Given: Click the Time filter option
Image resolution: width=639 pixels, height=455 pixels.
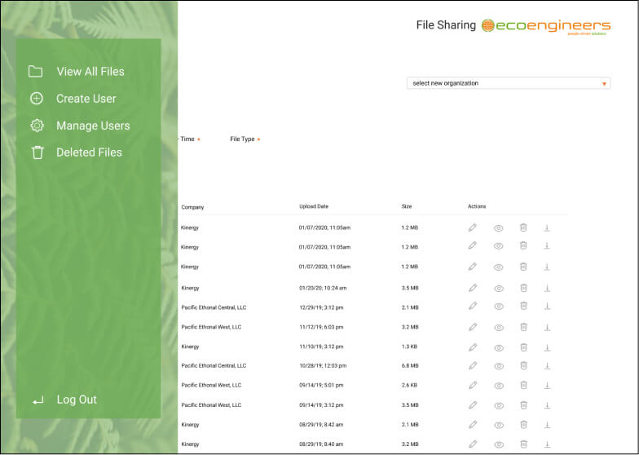Looking at the screenshot, I should (190, 139).
